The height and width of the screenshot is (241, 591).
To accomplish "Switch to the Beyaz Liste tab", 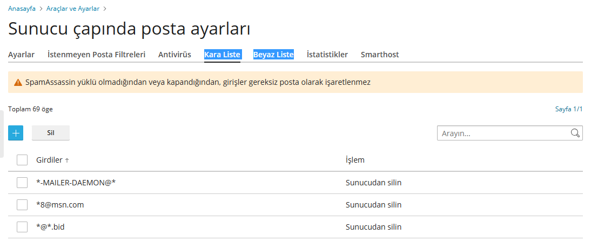I will tap(273, 55).
